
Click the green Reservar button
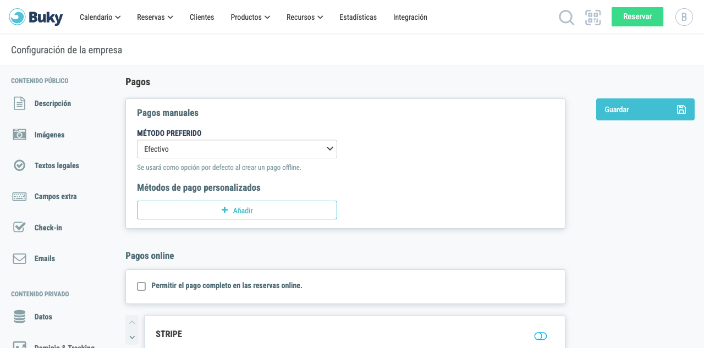pyautogui.click(x=637, y=16)
